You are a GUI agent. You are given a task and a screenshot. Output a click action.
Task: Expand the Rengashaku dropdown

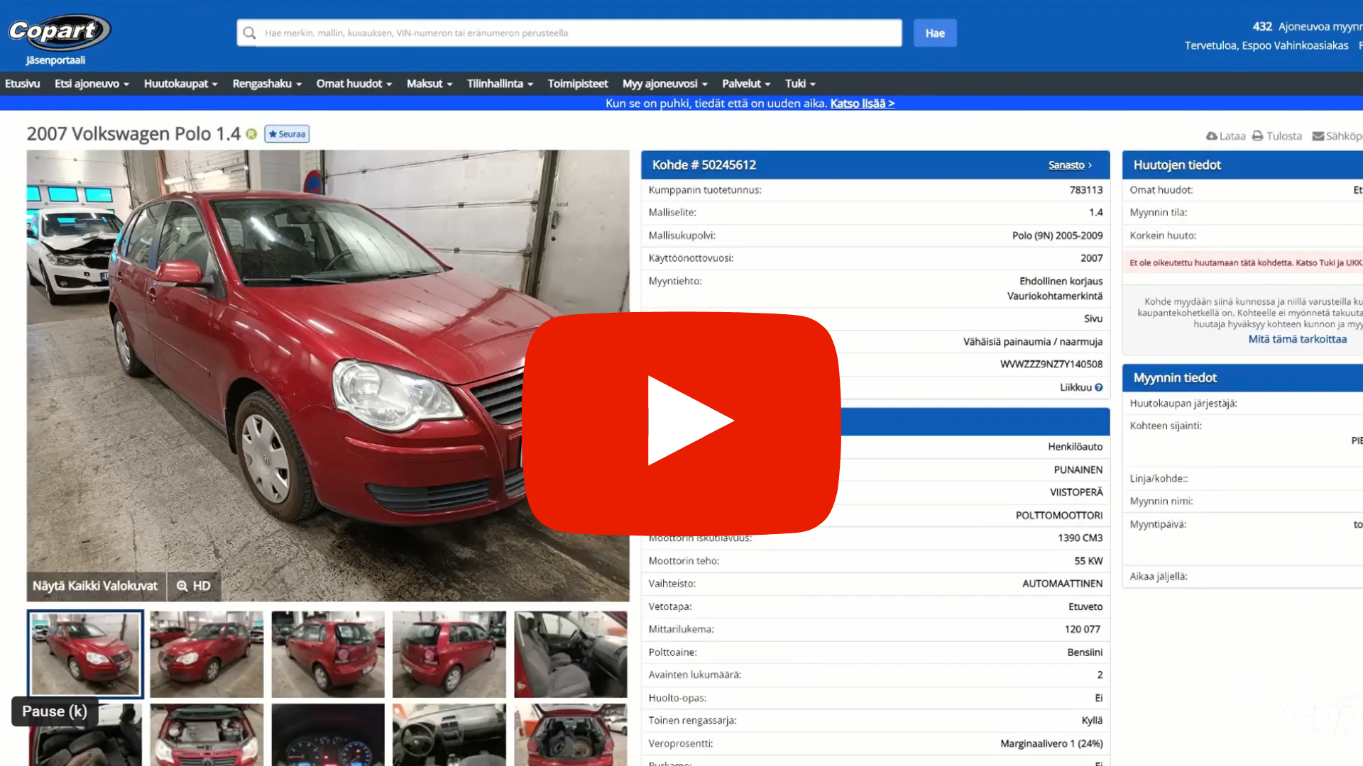pos(267,84)
